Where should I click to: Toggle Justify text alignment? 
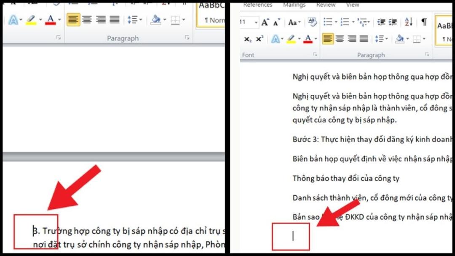click(364, 39)
